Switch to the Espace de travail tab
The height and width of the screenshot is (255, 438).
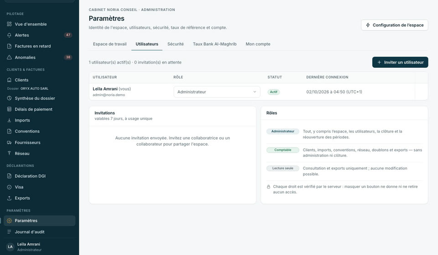point(110,44)
